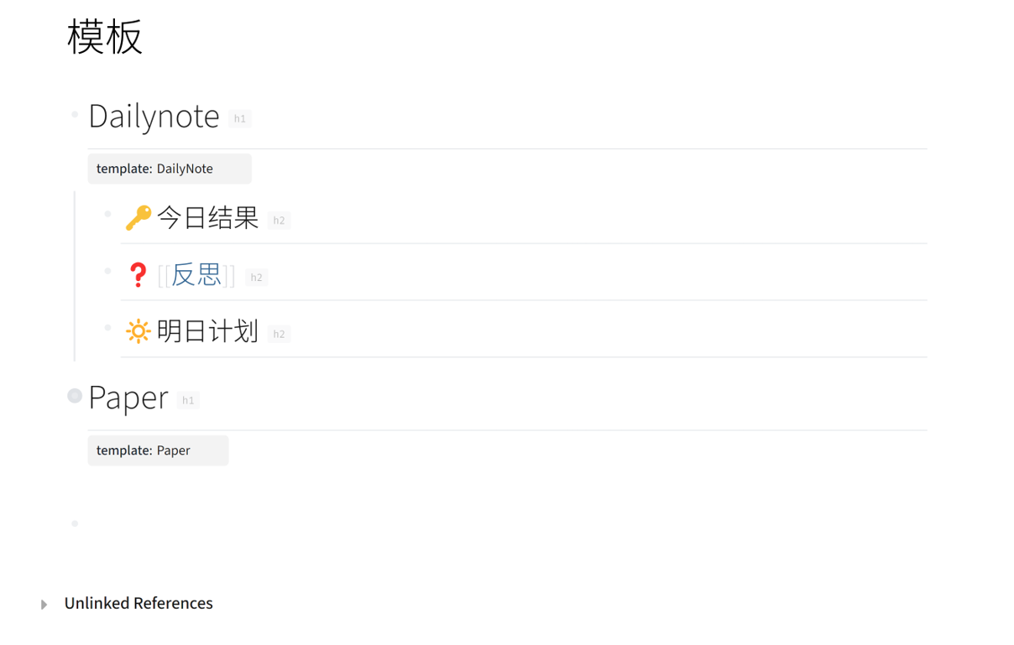1014x645 pixels.
Task: Click the red question mark icon
Action: coord(138,275)
